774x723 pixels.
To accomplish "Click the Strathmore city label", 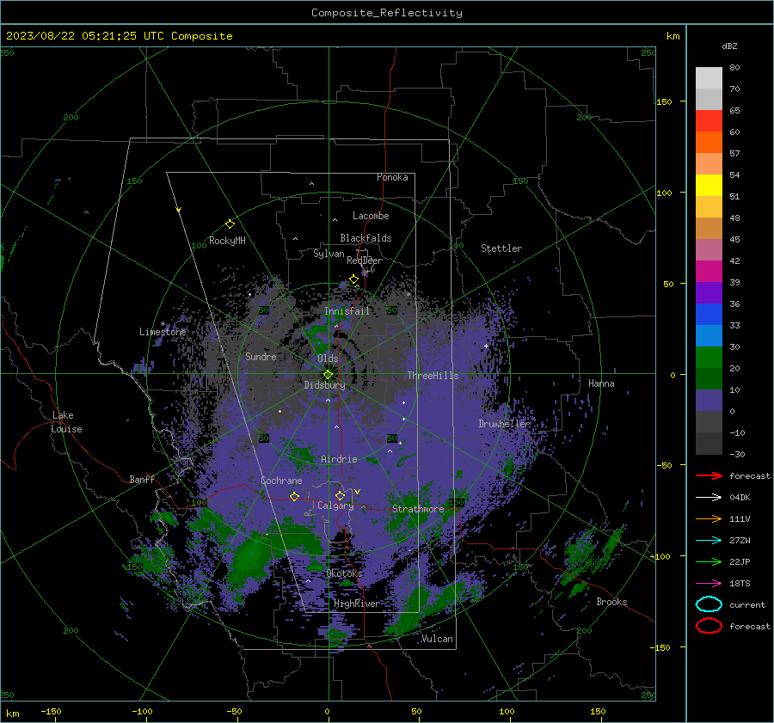I will [x=418, y=509].
